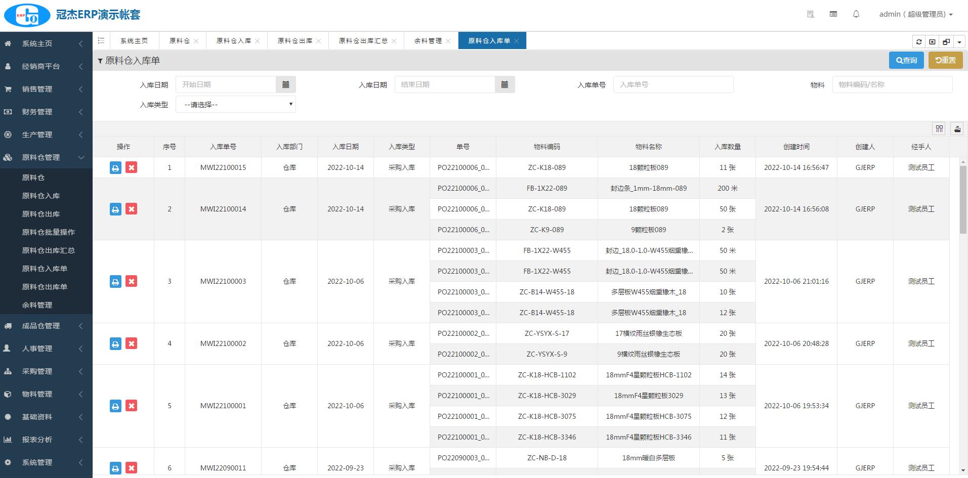Open the 入库类型 dropdown

click(236, 105)
